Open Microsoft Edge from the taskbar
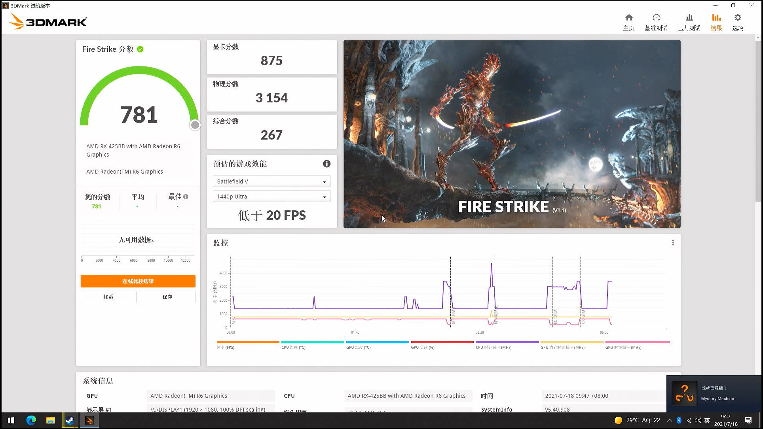 (x=31, y=420)
